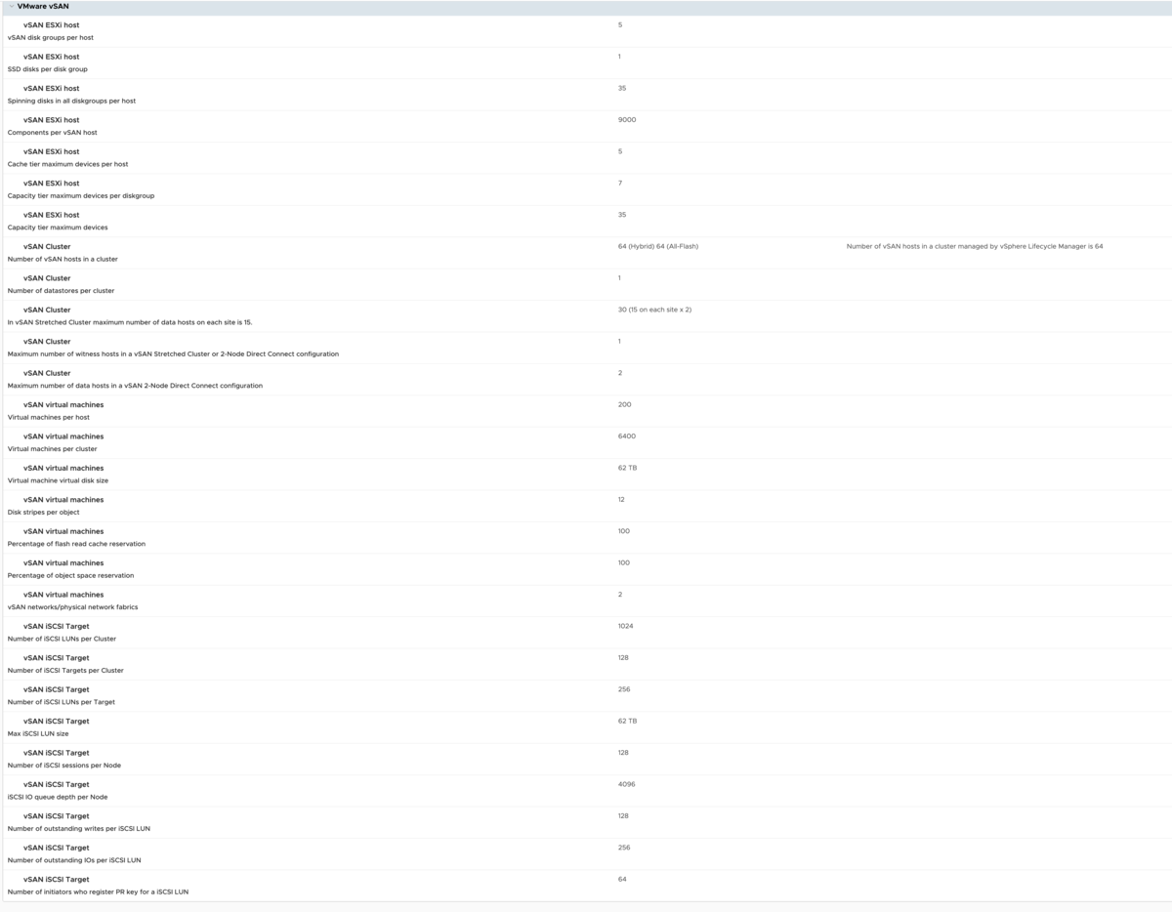
Task: Click the value 7 for capacity tier per diskgroup
Action: click(620, 184)
